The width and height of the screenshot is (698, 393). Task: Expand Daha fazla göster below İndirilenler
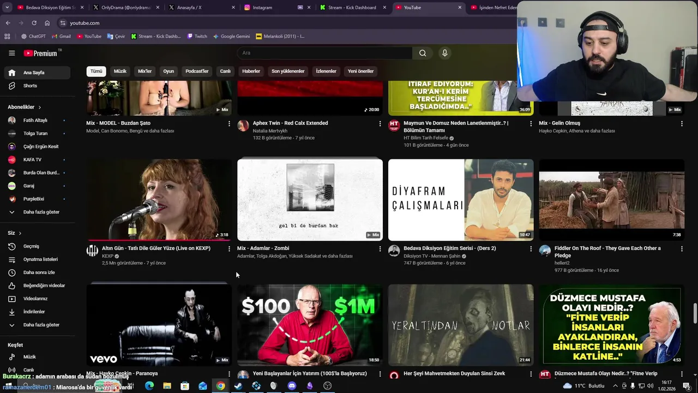point(37,325)
